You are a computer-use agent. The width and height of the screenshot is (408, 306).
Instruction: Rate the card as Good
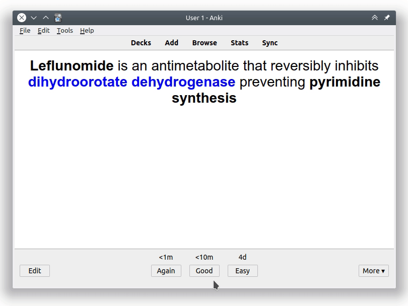click(204, 271)
